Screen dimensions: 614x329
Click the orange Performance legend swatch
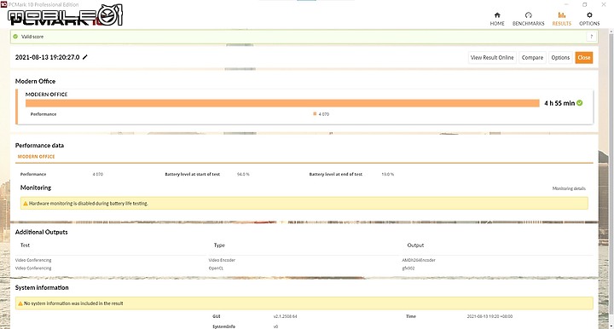(315, 114)
